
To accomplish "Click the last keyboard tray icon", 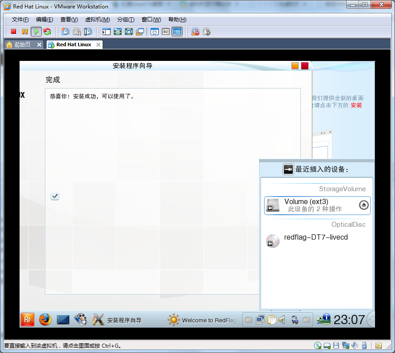I will (306, 320).
